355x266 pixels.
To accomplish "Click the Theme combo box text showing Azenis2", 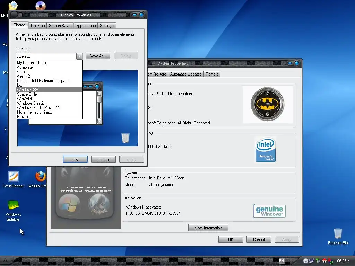I will pos(46,56).
